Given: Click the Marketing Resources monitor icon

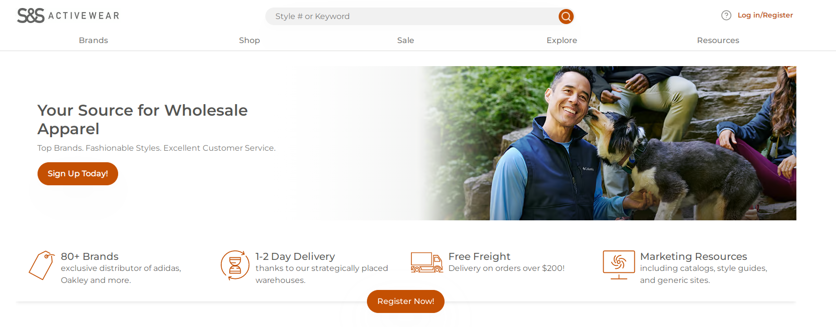Looking at the screenshot, I should tap(619, 264).
